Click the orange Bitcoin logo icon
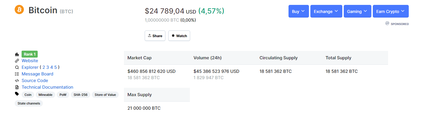 (19, 9)
